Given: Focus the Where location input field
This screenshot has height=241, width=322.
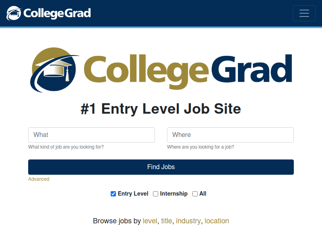Looking at the screenshot, I should (x=230, y=135).
